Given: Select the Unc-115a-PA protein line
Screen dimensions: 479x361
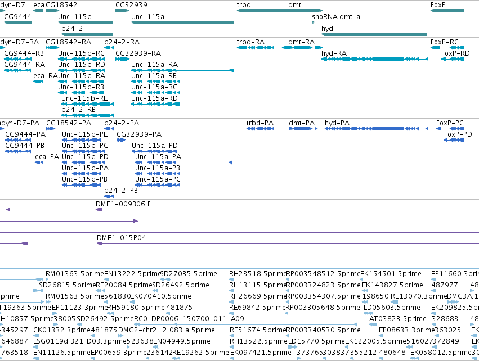Looking at the screenshot, I should [x=183, y=163].
